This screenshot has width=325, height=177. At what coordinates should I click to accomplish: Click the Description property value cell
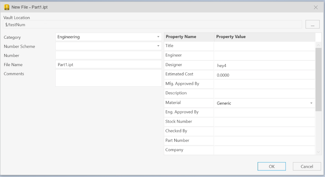[x=264, y=93]
